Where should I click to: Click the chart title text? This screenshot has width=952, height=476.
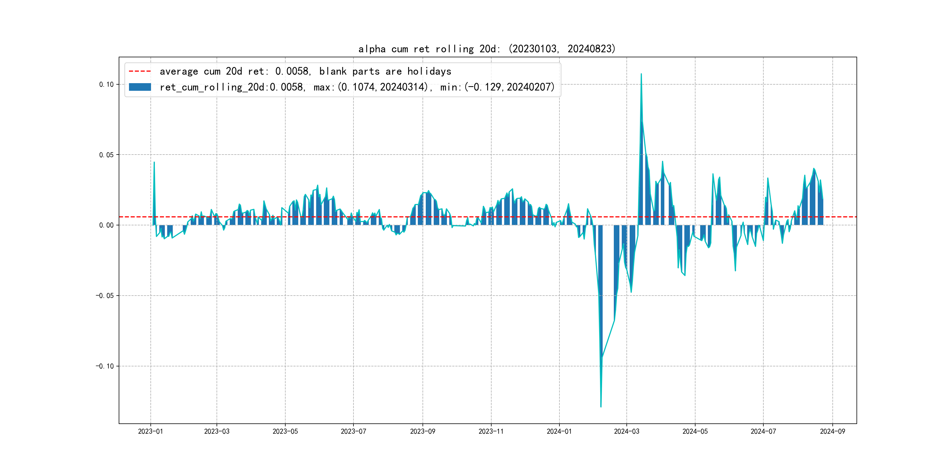pos(487,49)
